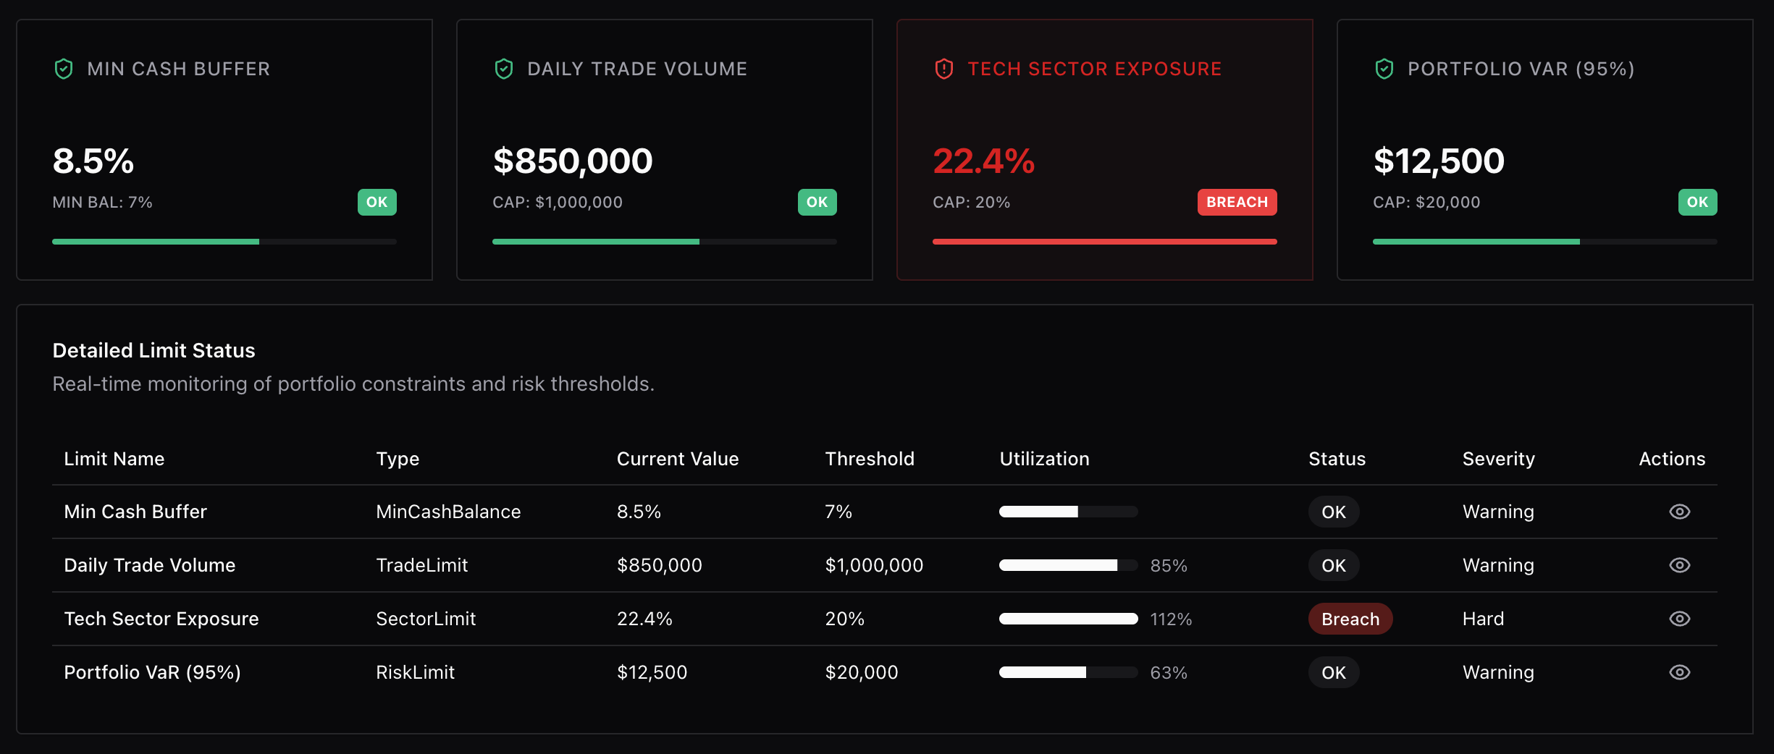1774x754 pixels.
Task: Click eye icon in Tech Sector Exposure row
Action: click(x=1679, y=619)
